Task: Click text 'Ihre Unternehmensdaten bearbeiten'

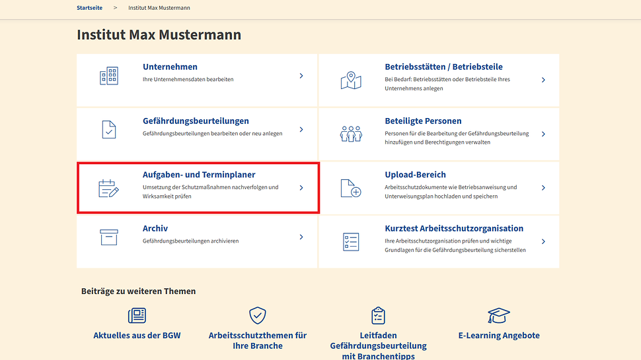Action: click(188, 80)
